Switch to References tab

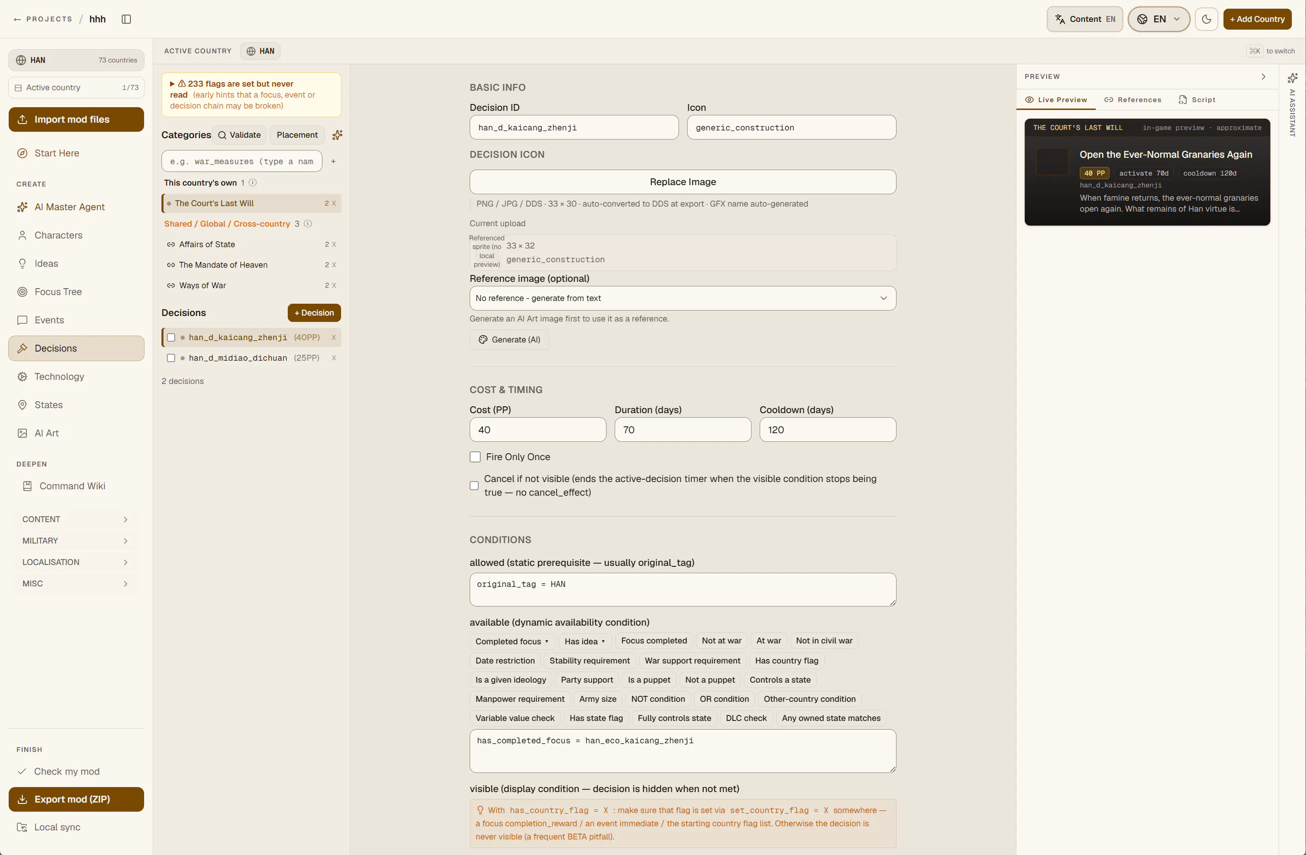1133,100
